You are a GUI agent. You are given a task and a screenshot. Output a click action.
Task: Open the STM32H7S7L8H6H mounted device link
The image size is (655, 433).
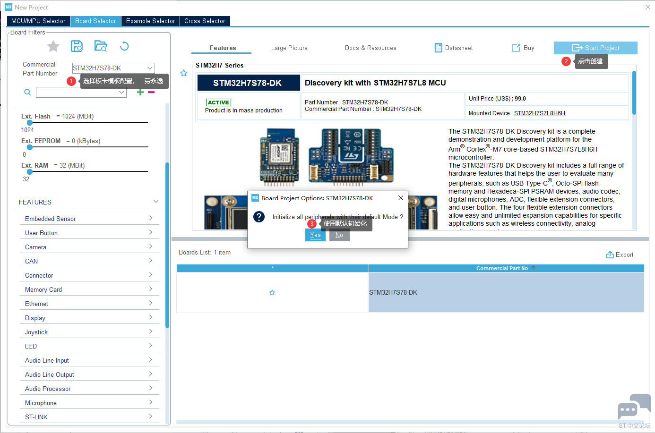pos(540,113)
